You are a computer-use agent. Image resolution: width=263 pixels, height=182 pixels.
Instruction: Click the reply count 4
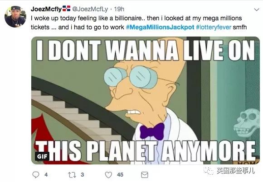(46, 175)
